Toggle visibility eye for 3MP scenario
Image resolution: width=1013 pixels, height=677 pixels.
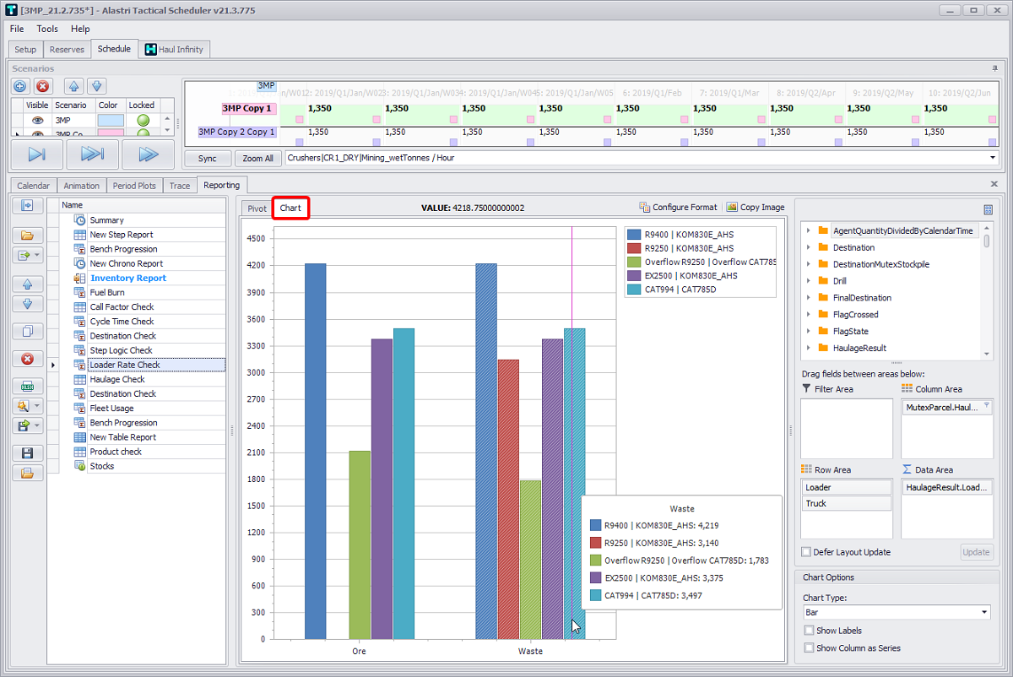pyautogui.click(x=37, y=121)
